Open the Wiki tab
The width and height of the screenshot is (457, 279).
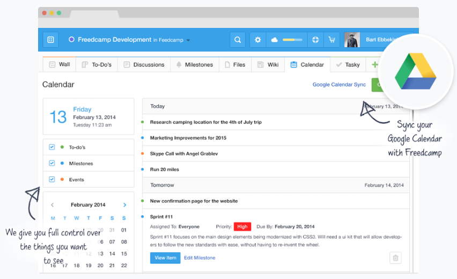click(268, 64)
